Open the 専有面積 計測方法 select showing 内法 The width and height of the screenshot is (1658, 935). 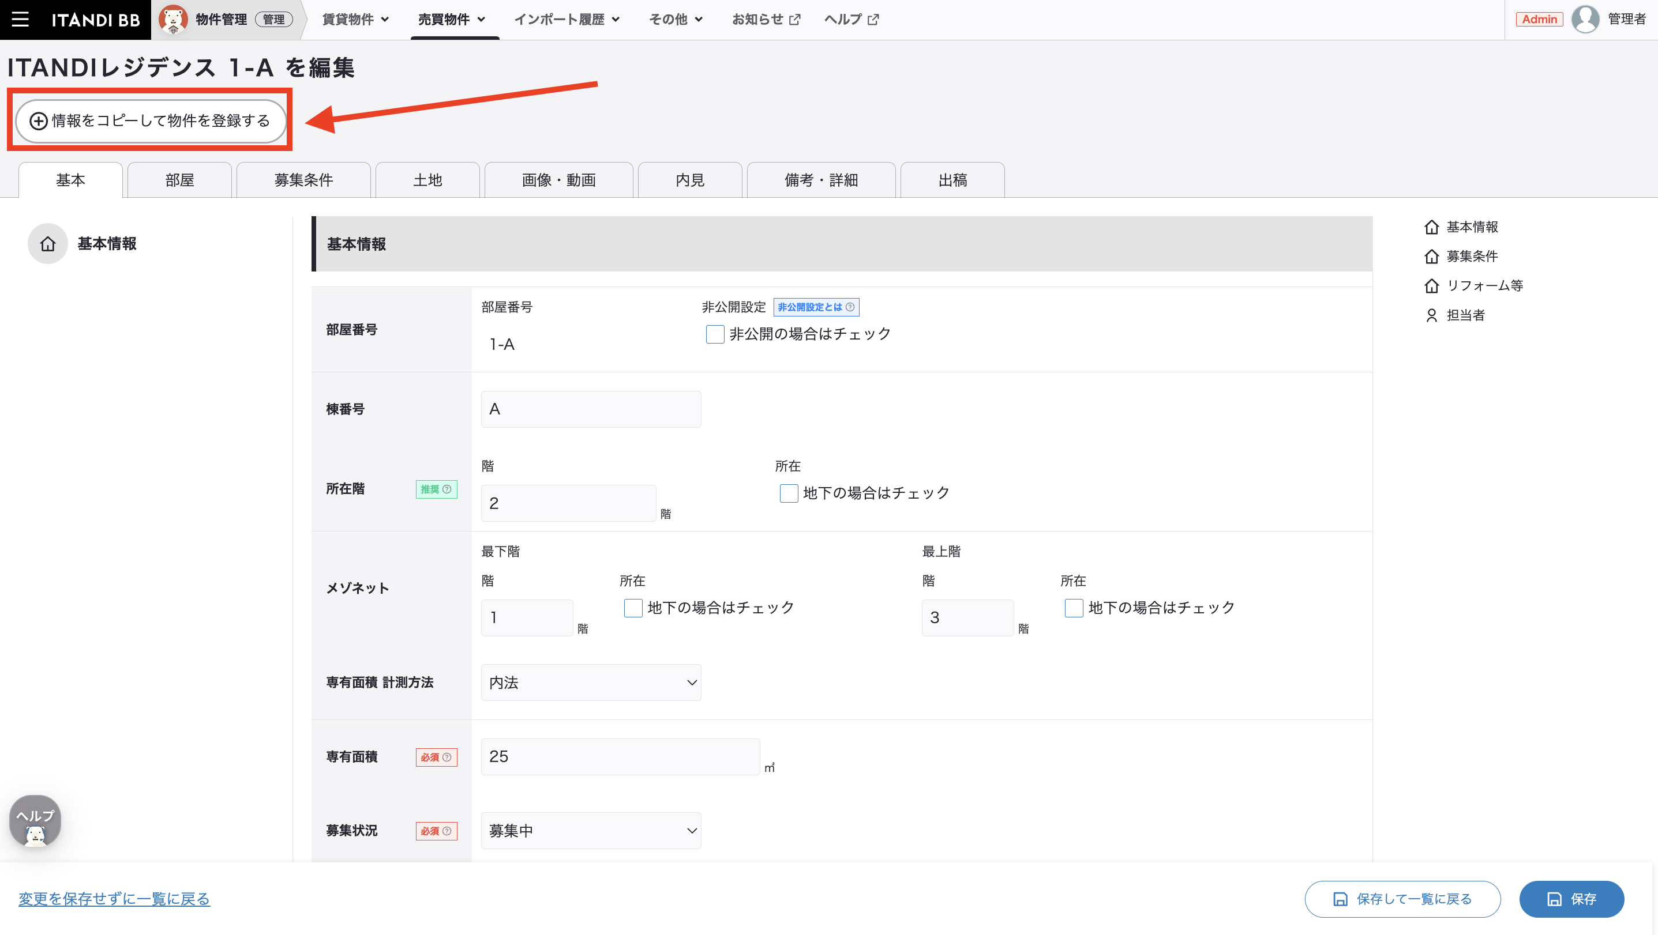pos(591,683)
